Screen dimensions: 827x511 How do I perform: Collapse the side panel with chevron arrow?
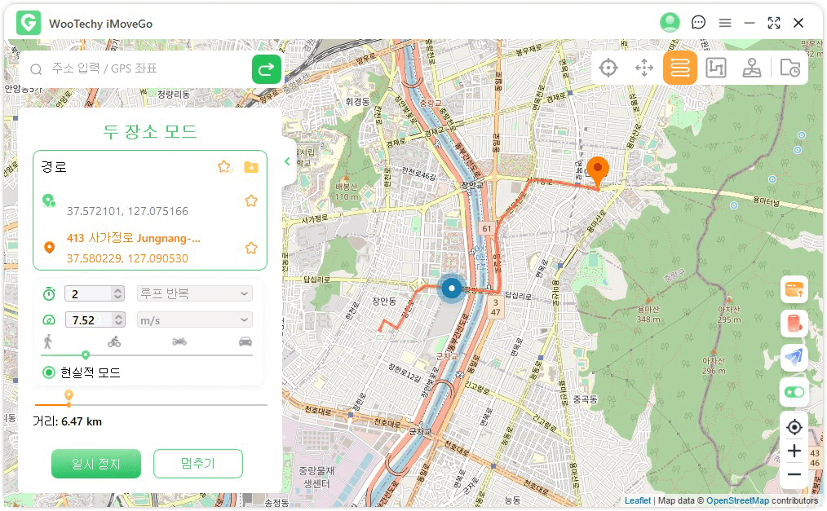[287, 161]
